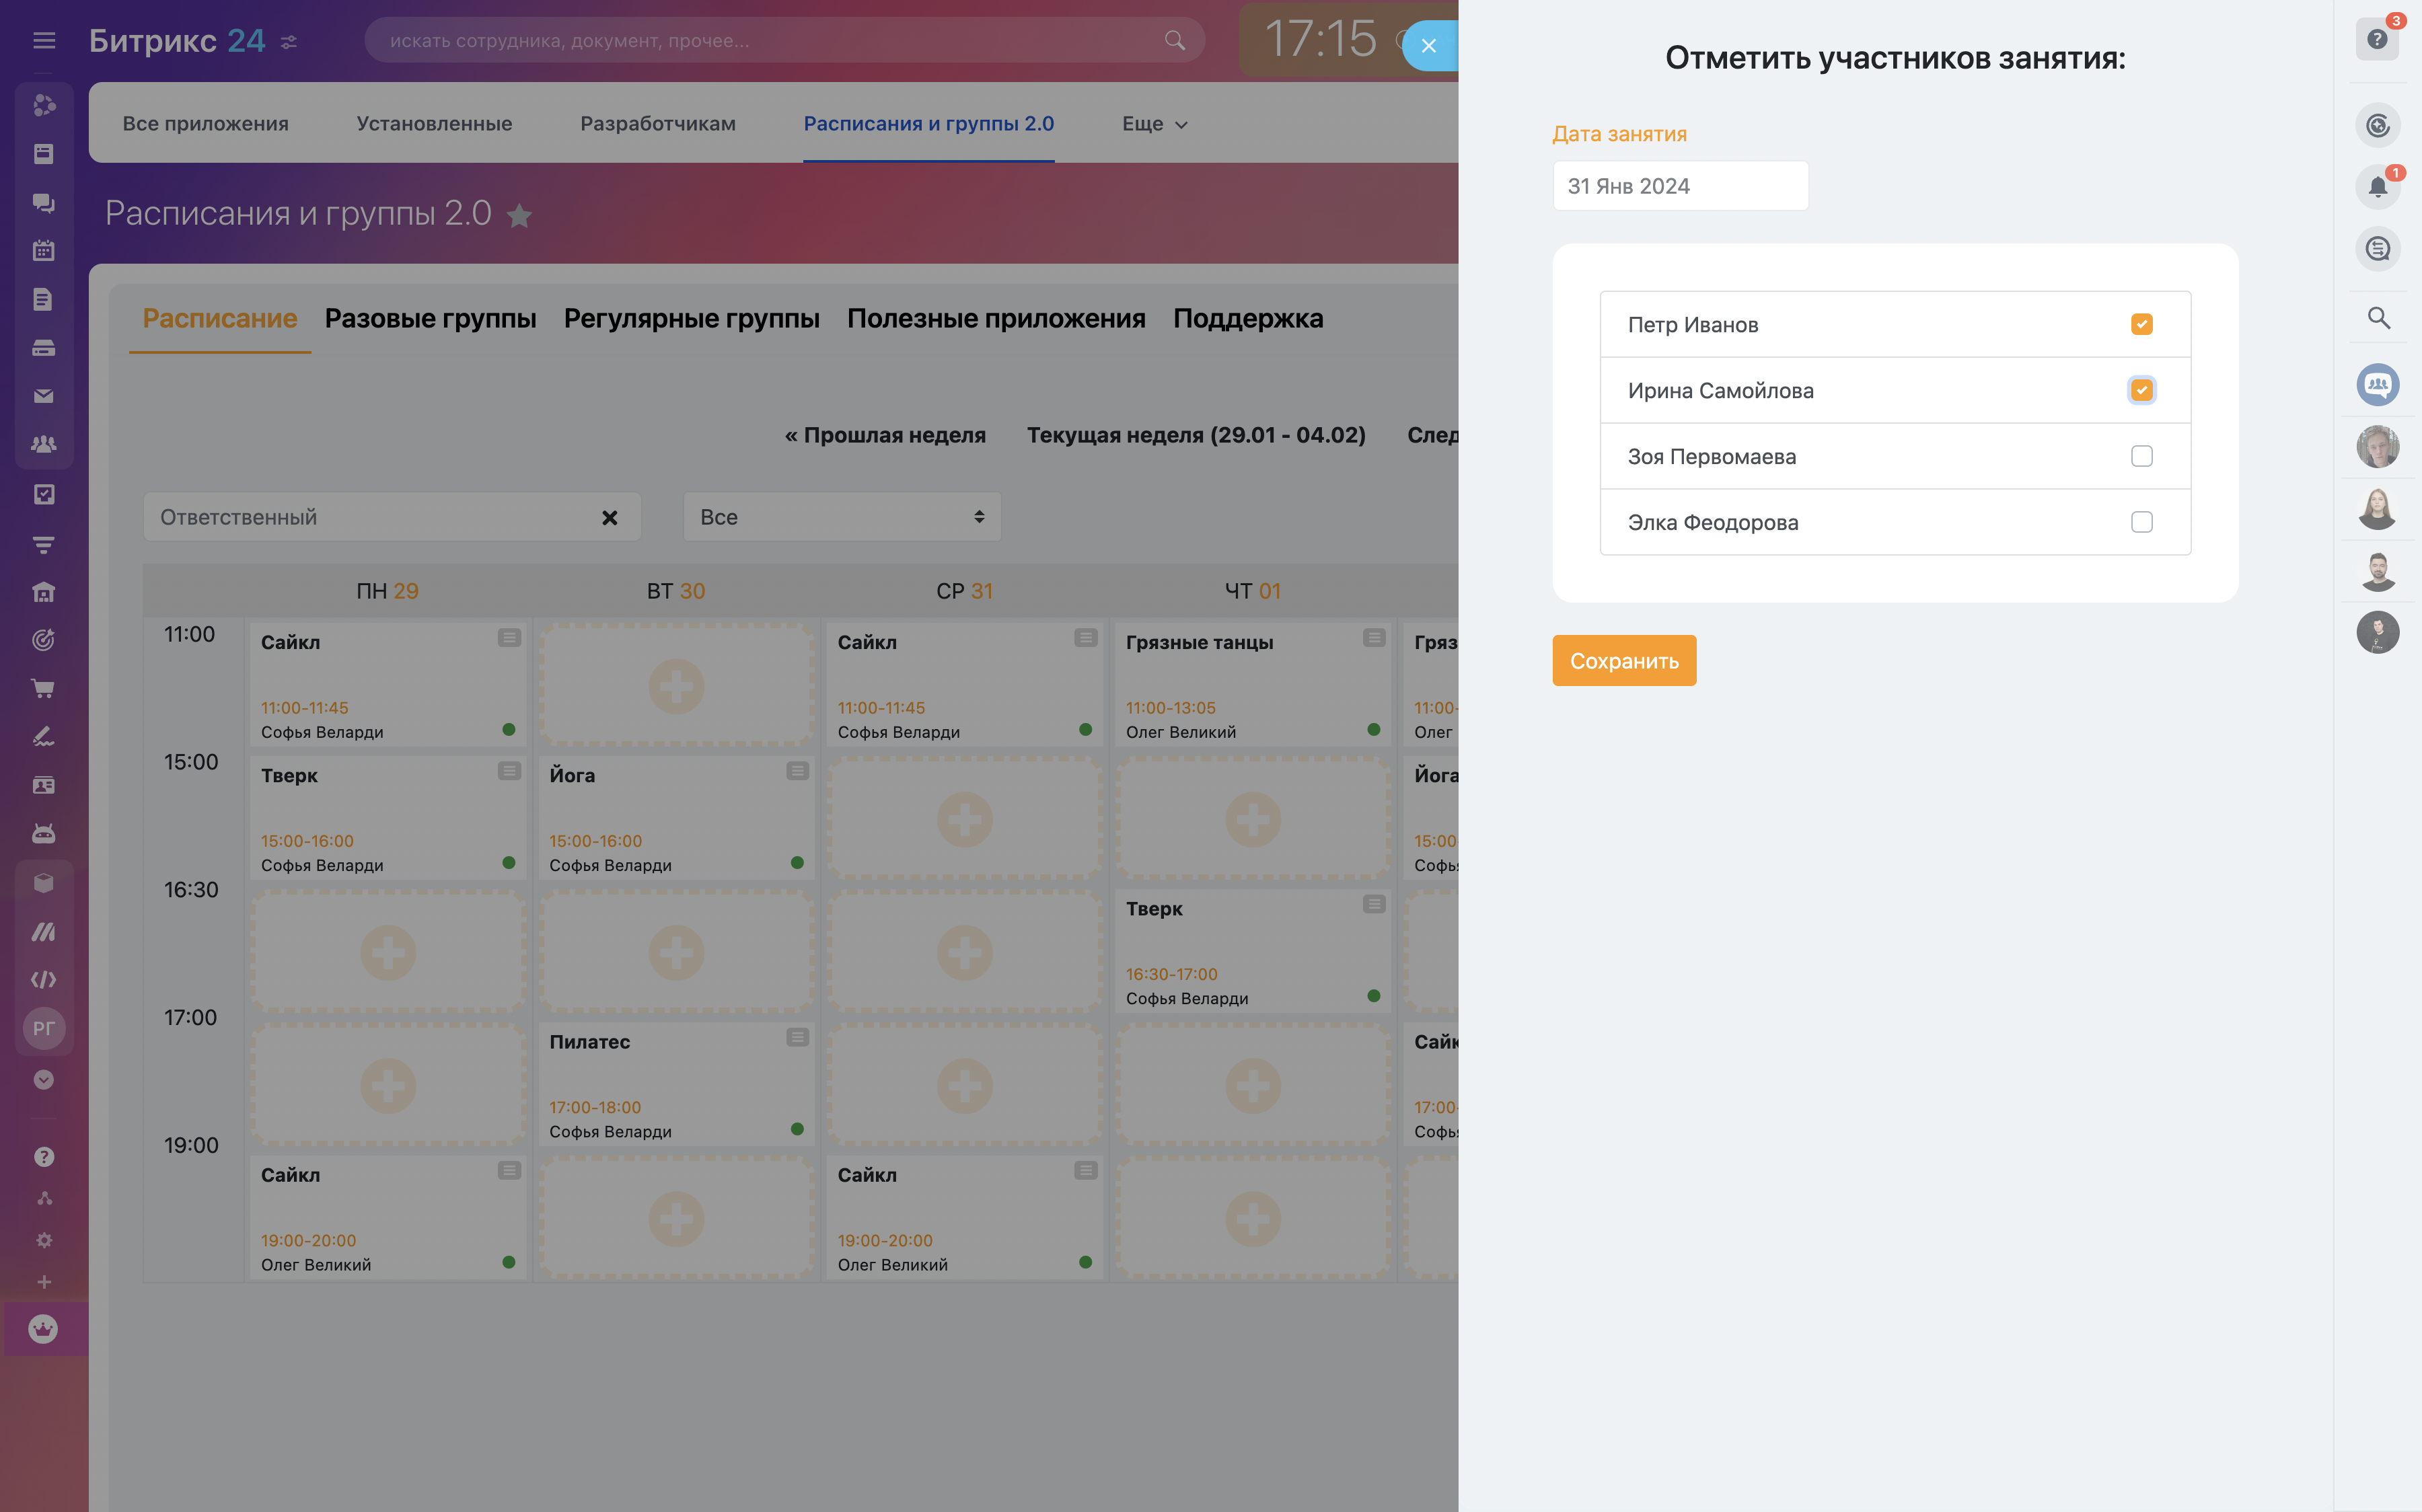
Task: Click the hamburger menu icon
Action: (44, 40)
